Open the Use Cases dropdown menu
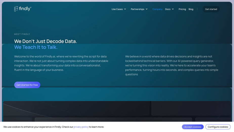 point(119,9)
